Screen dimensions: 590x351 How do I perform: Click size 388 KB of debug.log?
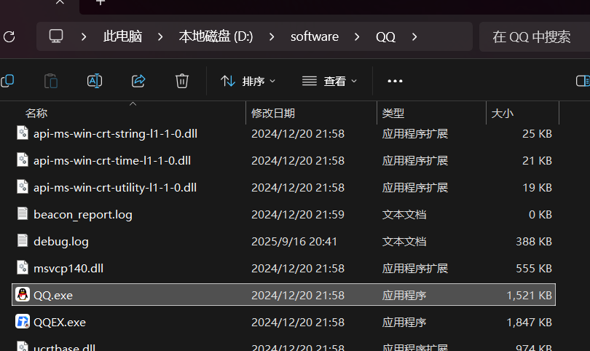pos(534,242)
